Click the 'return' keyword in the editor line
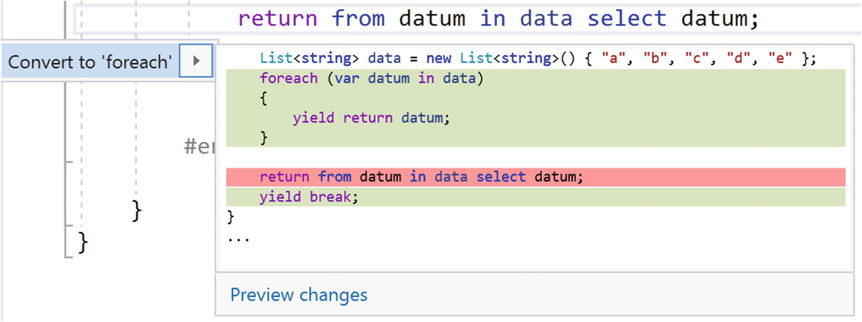862x322 pixels. [278, 19]
